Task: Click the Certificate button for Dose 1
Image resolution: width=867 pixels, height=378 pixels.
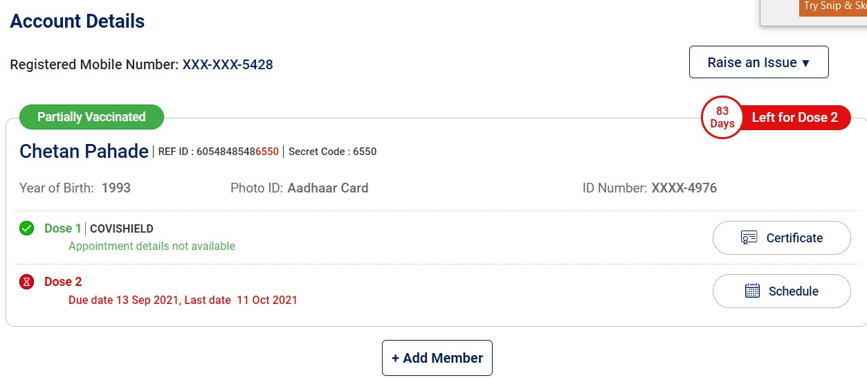Action: (781, 238)
